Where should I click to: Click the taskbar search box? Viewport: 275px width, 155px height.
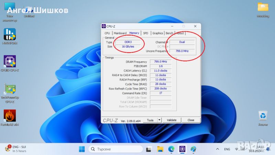[x=115, y=149]
